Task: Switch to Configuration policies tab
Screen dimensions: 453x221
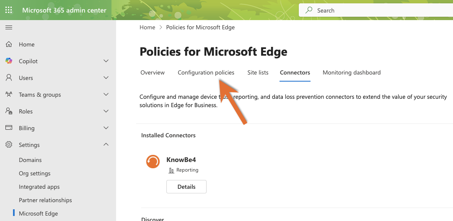Action: point(206,72)
